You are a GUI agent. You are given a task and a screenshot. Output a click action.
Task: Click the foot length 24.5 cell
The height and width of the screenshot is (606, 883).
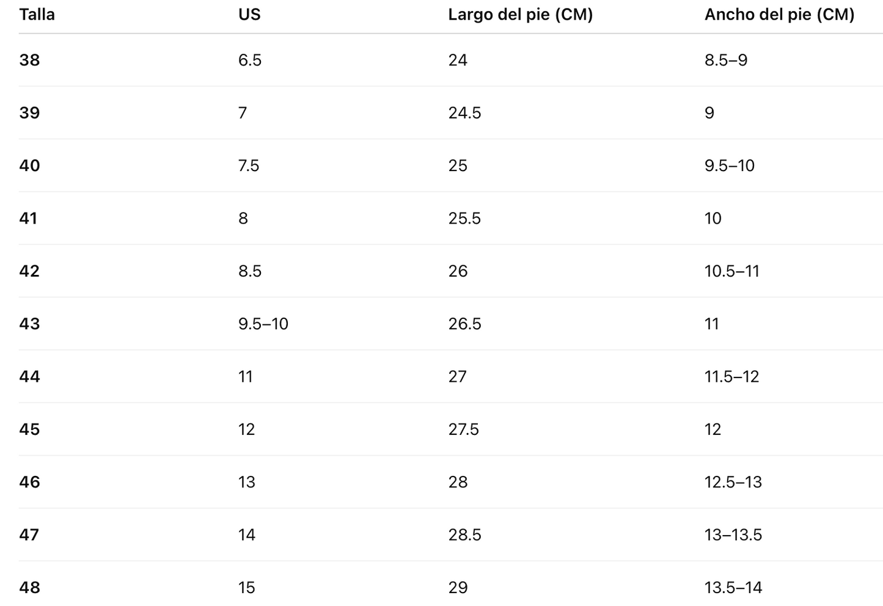(x=464, y=113)
